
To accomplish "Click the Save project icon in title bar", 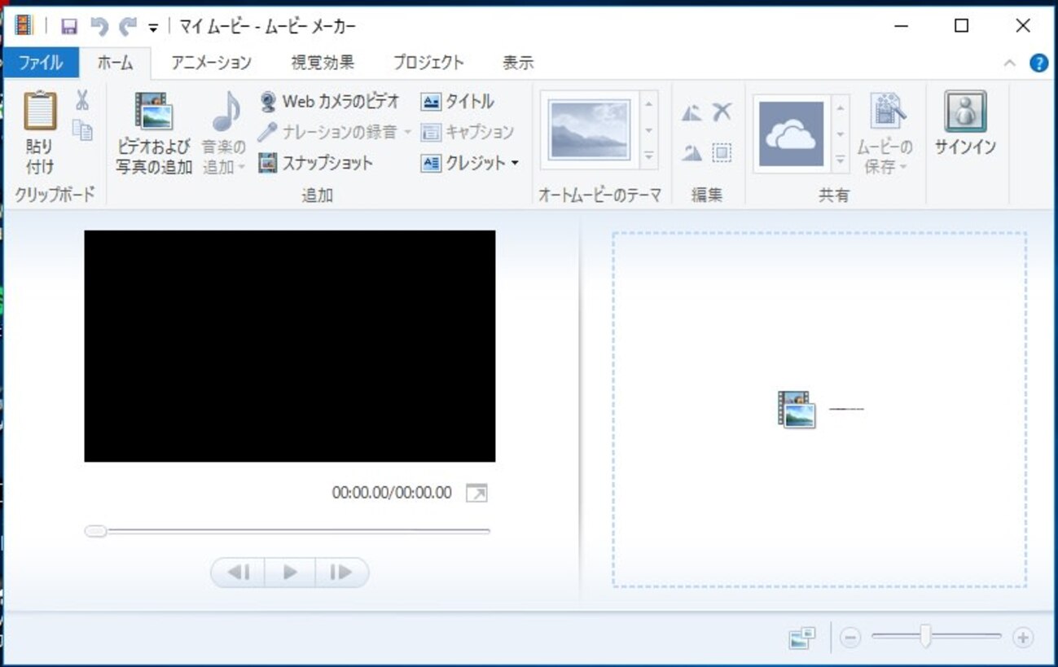I will coord(69,26).
